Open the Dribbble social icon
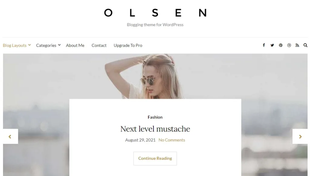Image resolution: width=310 pixels, height=176 pixels. pyautogui.click(x=289, y=45)
